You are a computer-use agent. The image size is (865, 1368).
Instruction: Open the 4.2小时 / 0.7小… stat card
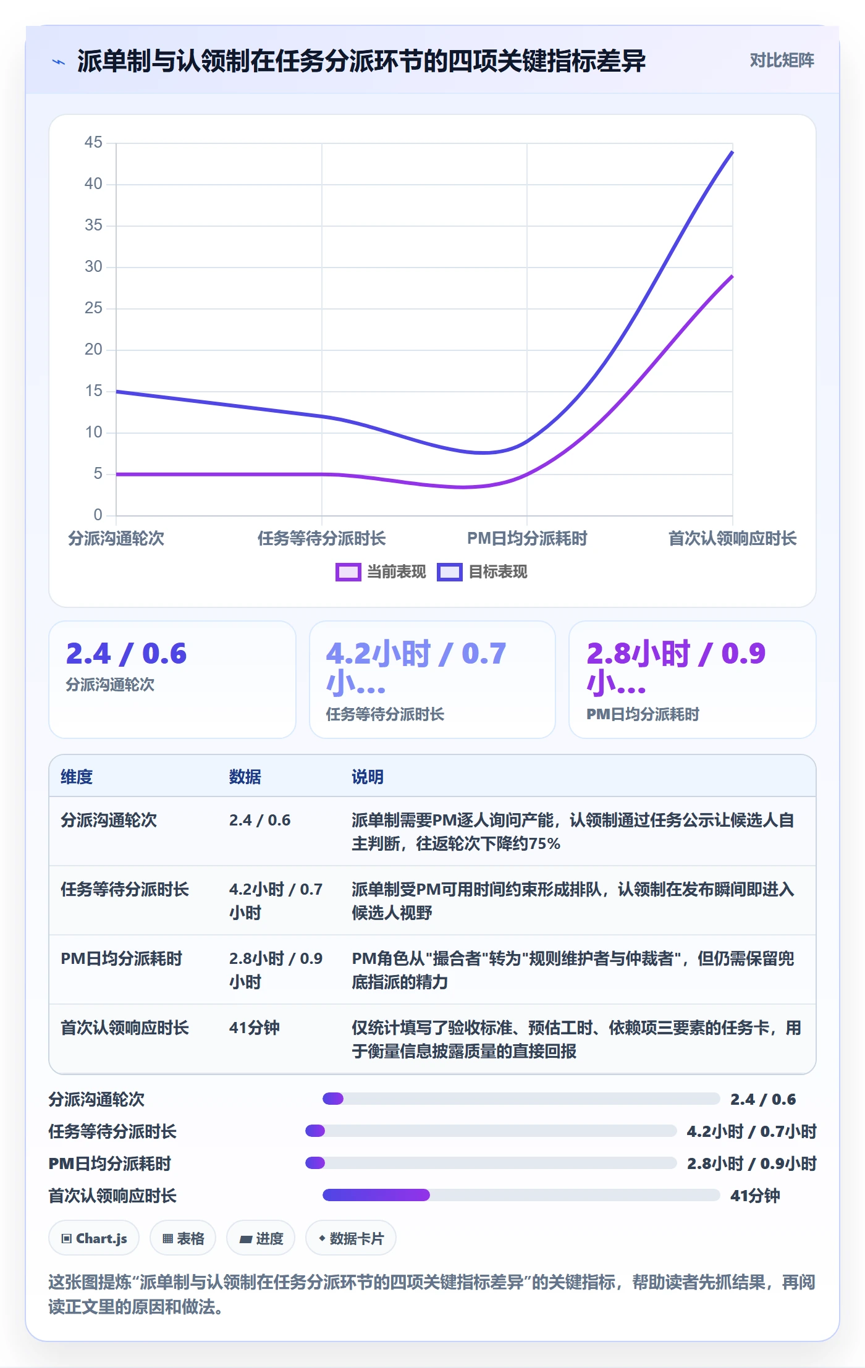click(x=432, y=680)
